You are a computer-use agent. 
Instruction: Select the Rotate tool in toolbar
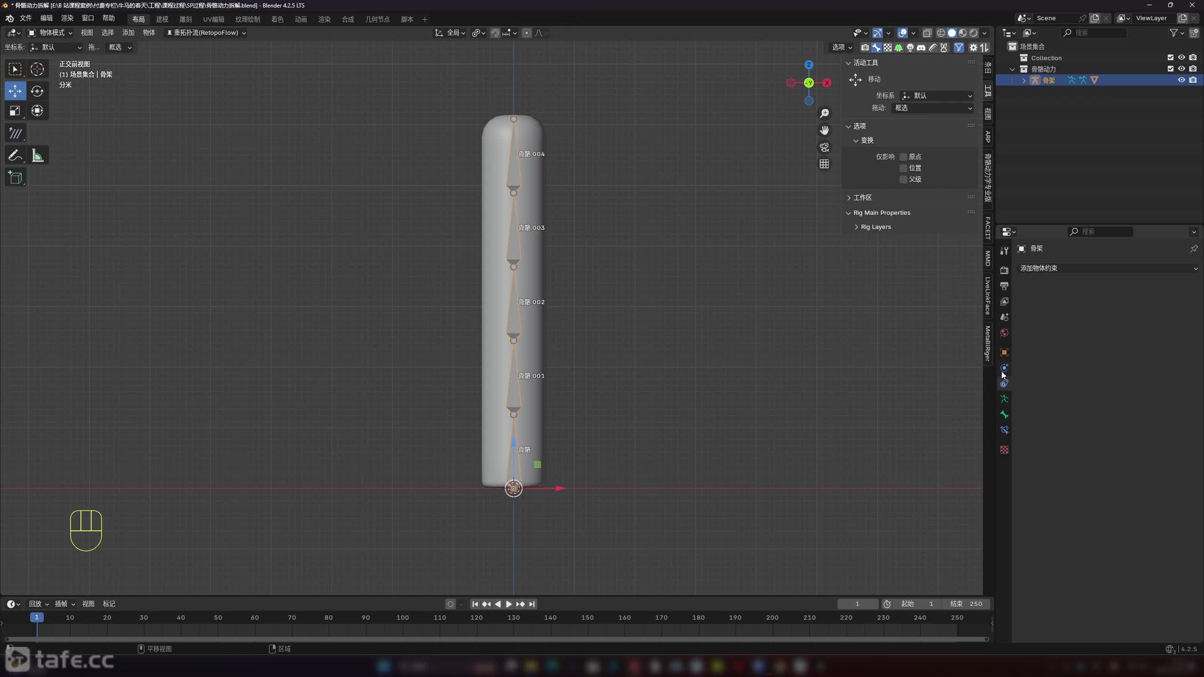click(37, 91)
